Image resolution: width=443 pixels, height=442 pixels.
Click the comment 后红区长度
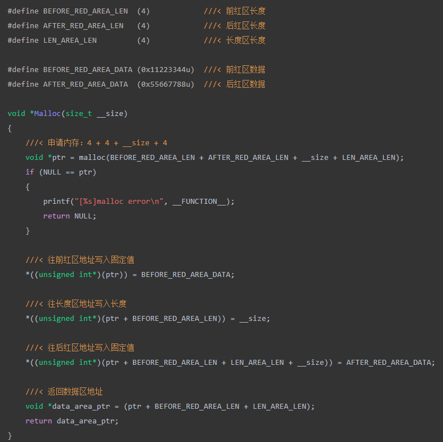[x=245, y=26]
